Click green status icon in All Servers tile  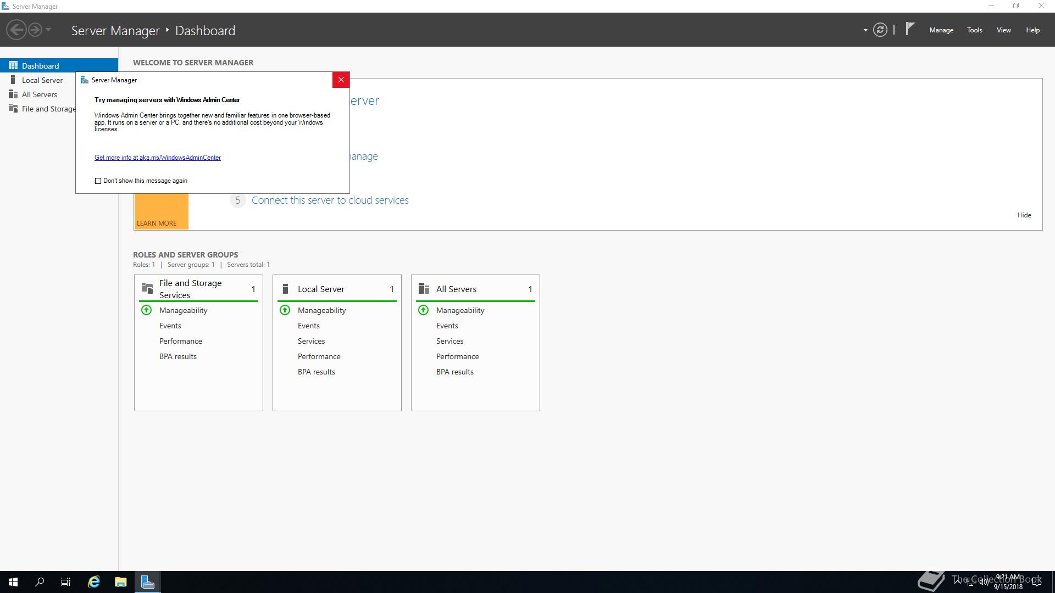pos(423,310)
